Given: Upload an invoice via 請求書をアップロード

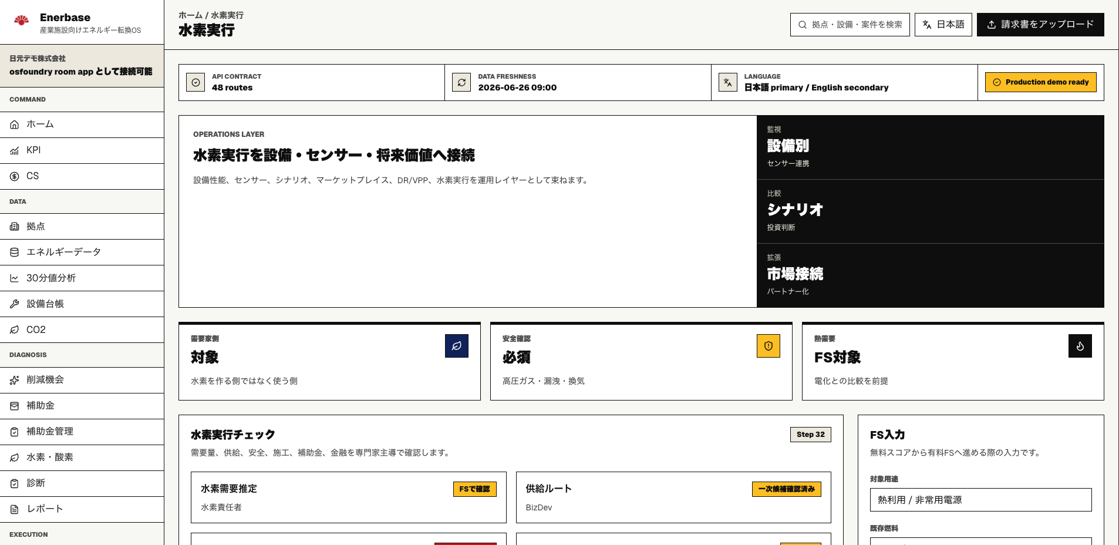Looking at the screenshot, I should pyautogui.click(x=1040, y=25).
